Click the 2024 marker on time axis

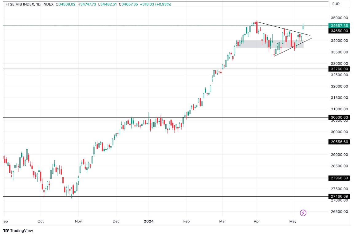tap(149, 221)
